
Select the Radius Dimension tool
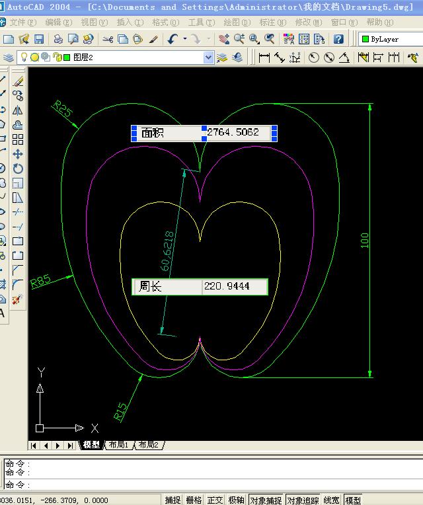tap(313, 58)
